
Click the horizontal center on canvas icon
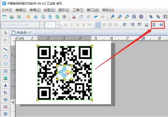pyautogui.click(x=154, y=25)
